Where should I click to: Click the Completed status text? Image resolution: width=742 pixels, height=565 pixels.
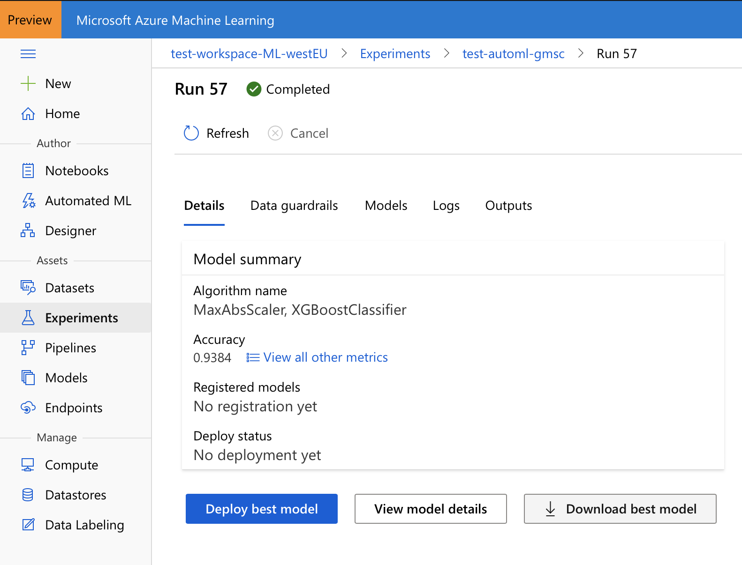(x=298, y=89)
